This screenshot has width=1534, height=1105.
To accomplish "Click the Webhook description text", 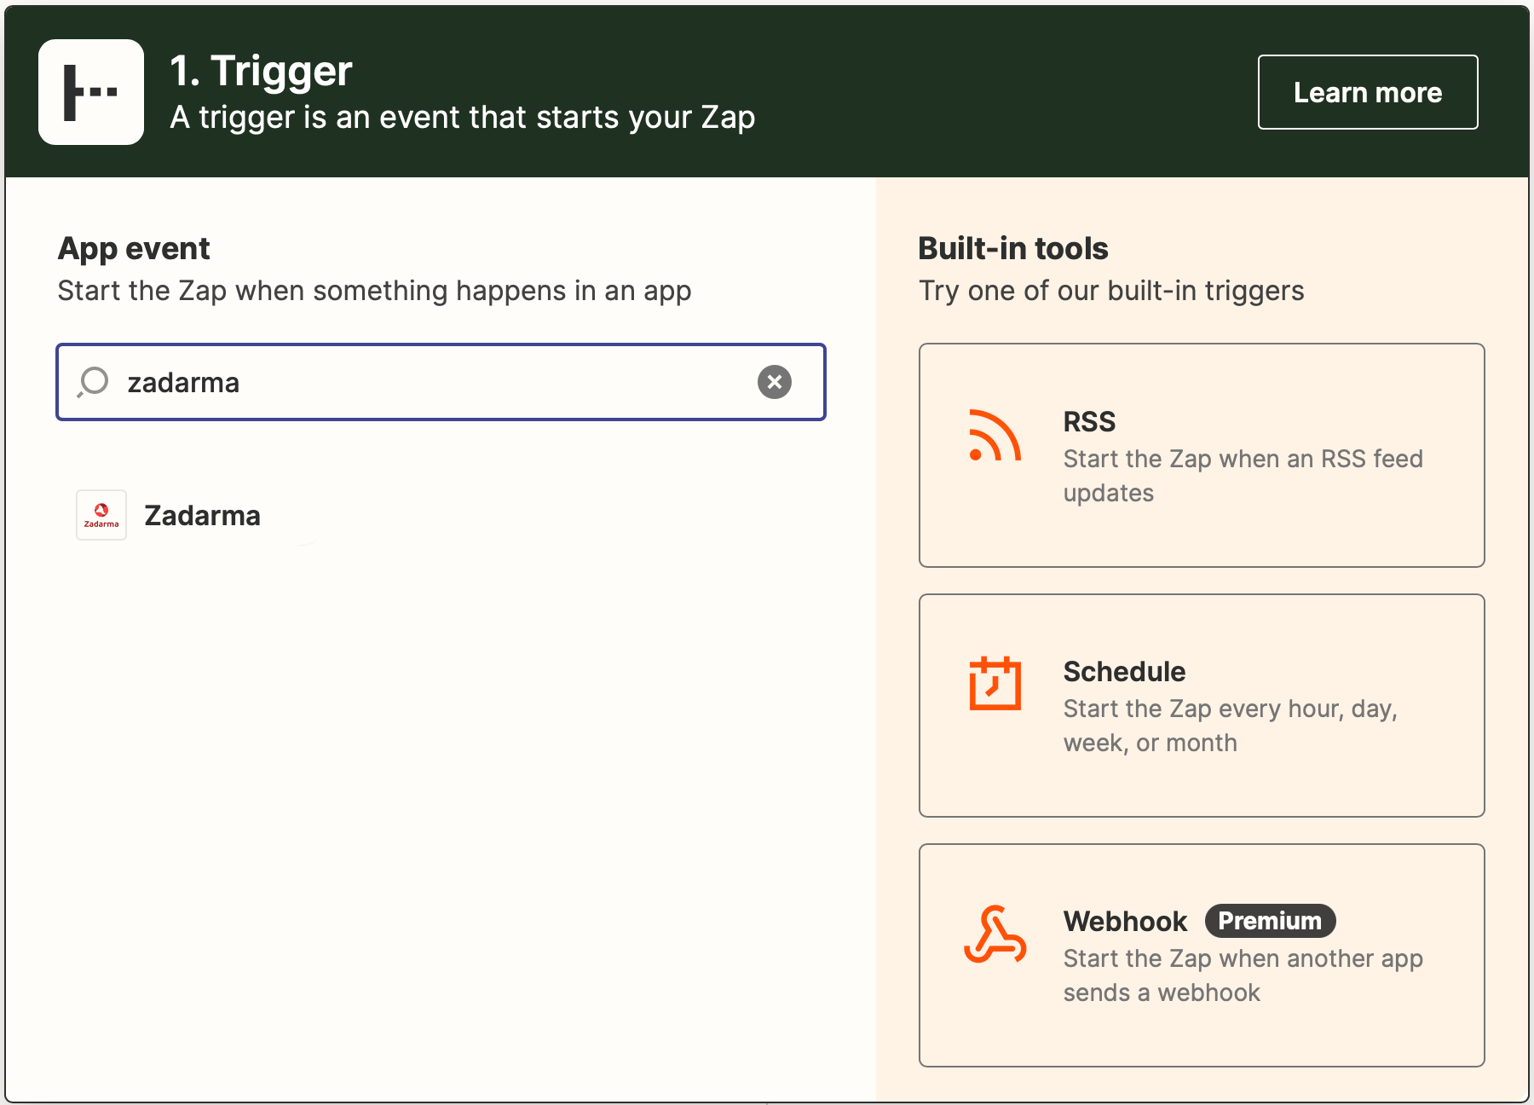I will (1243, 975).
